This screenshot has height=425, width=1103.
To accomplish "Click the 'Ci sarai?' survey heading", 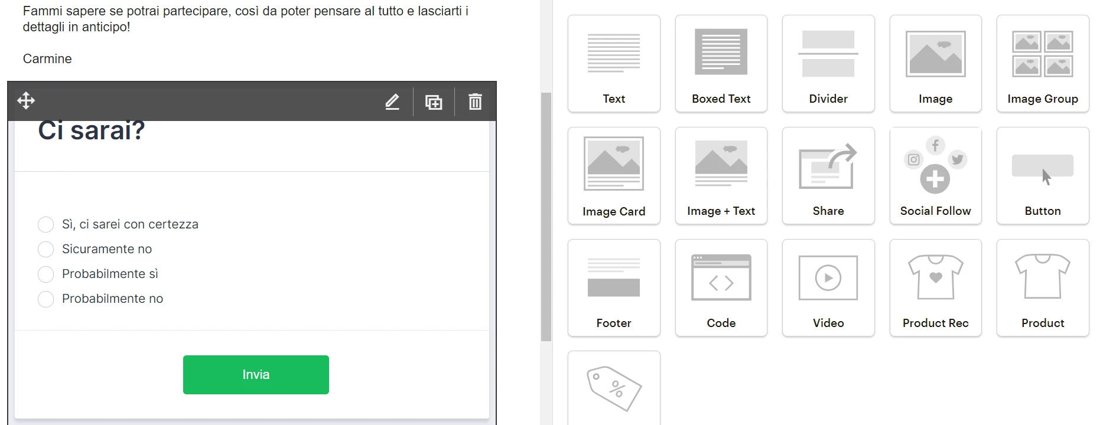I will (92, 130).
